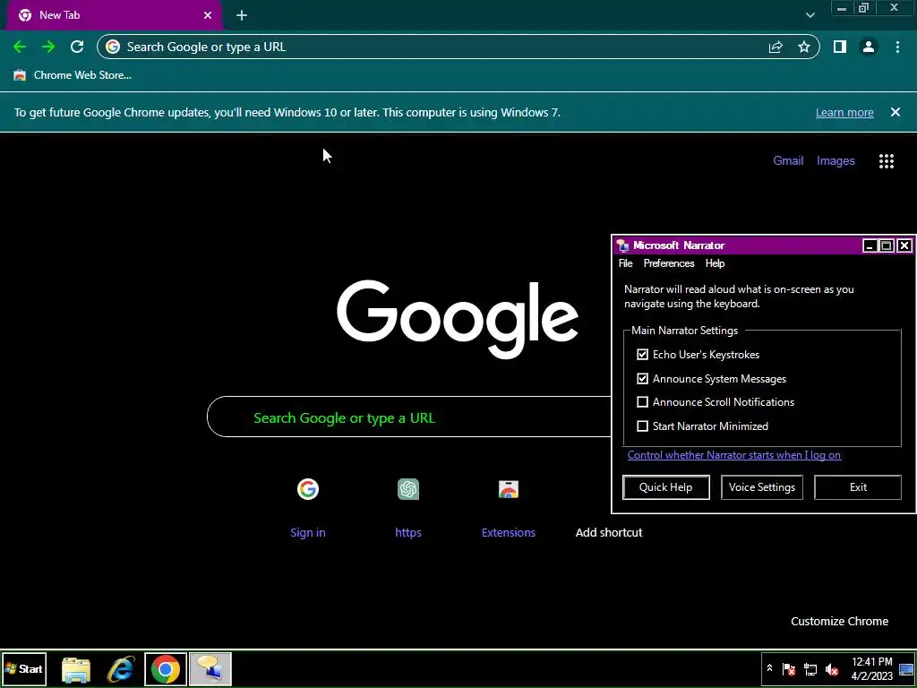
Task: Open Control whether Narrator starts link
Action: coord(734,455)
